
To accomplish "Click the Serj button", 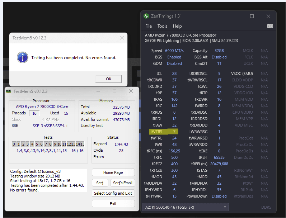I will pyautogui.click(x=100, y=183).
